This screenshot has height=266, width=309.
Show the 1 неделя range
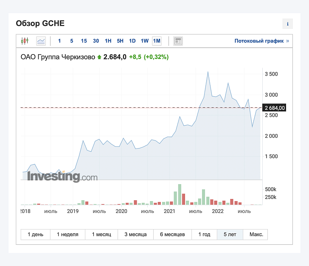point(67,235)
